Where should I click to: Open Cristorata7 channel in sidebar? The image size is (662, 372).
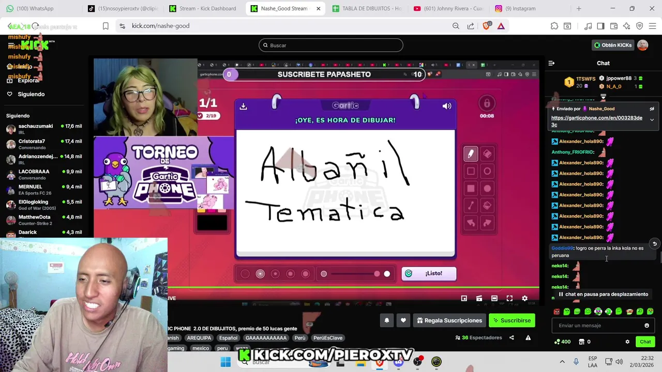pyautogui.click(x=44, y=144)
